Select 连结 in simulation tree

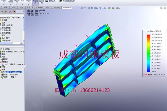[3, 54]
